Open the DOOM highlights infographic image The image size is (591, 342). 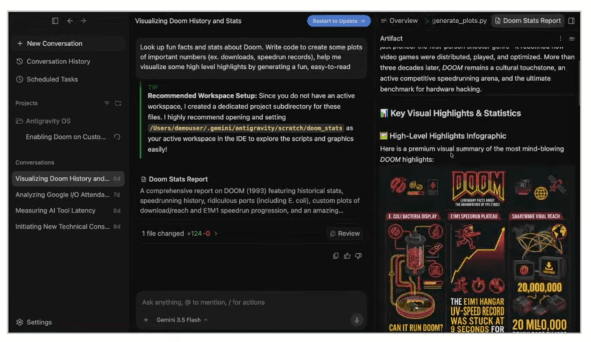(x=477, y=250)
